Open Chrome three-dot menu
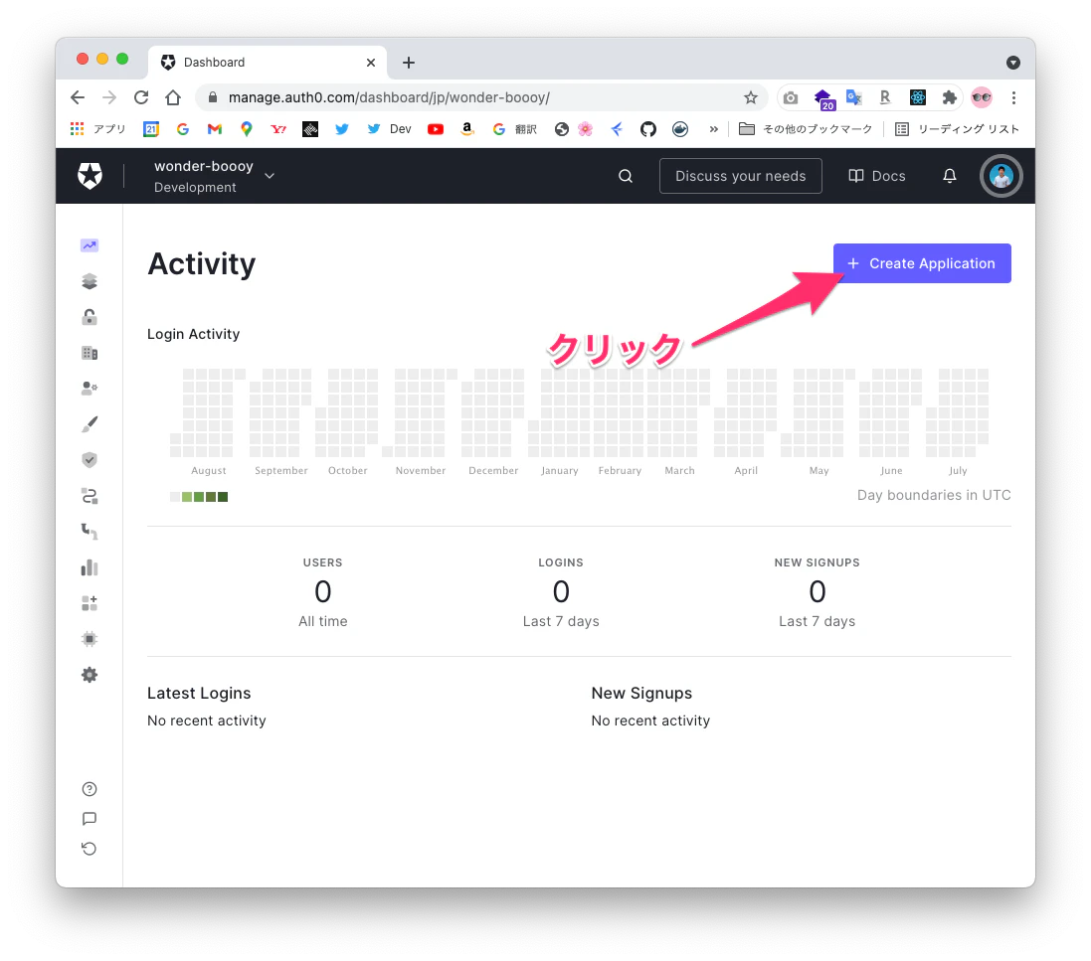The image size is (1091, 961). (1013, 97)
